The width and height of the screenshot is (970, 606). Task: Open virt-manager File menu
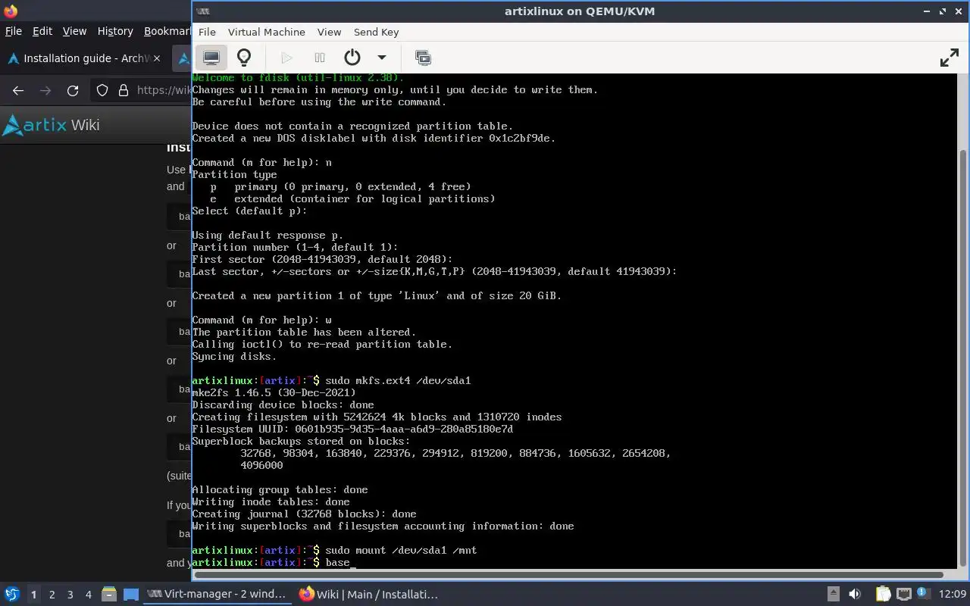(207, 32)
